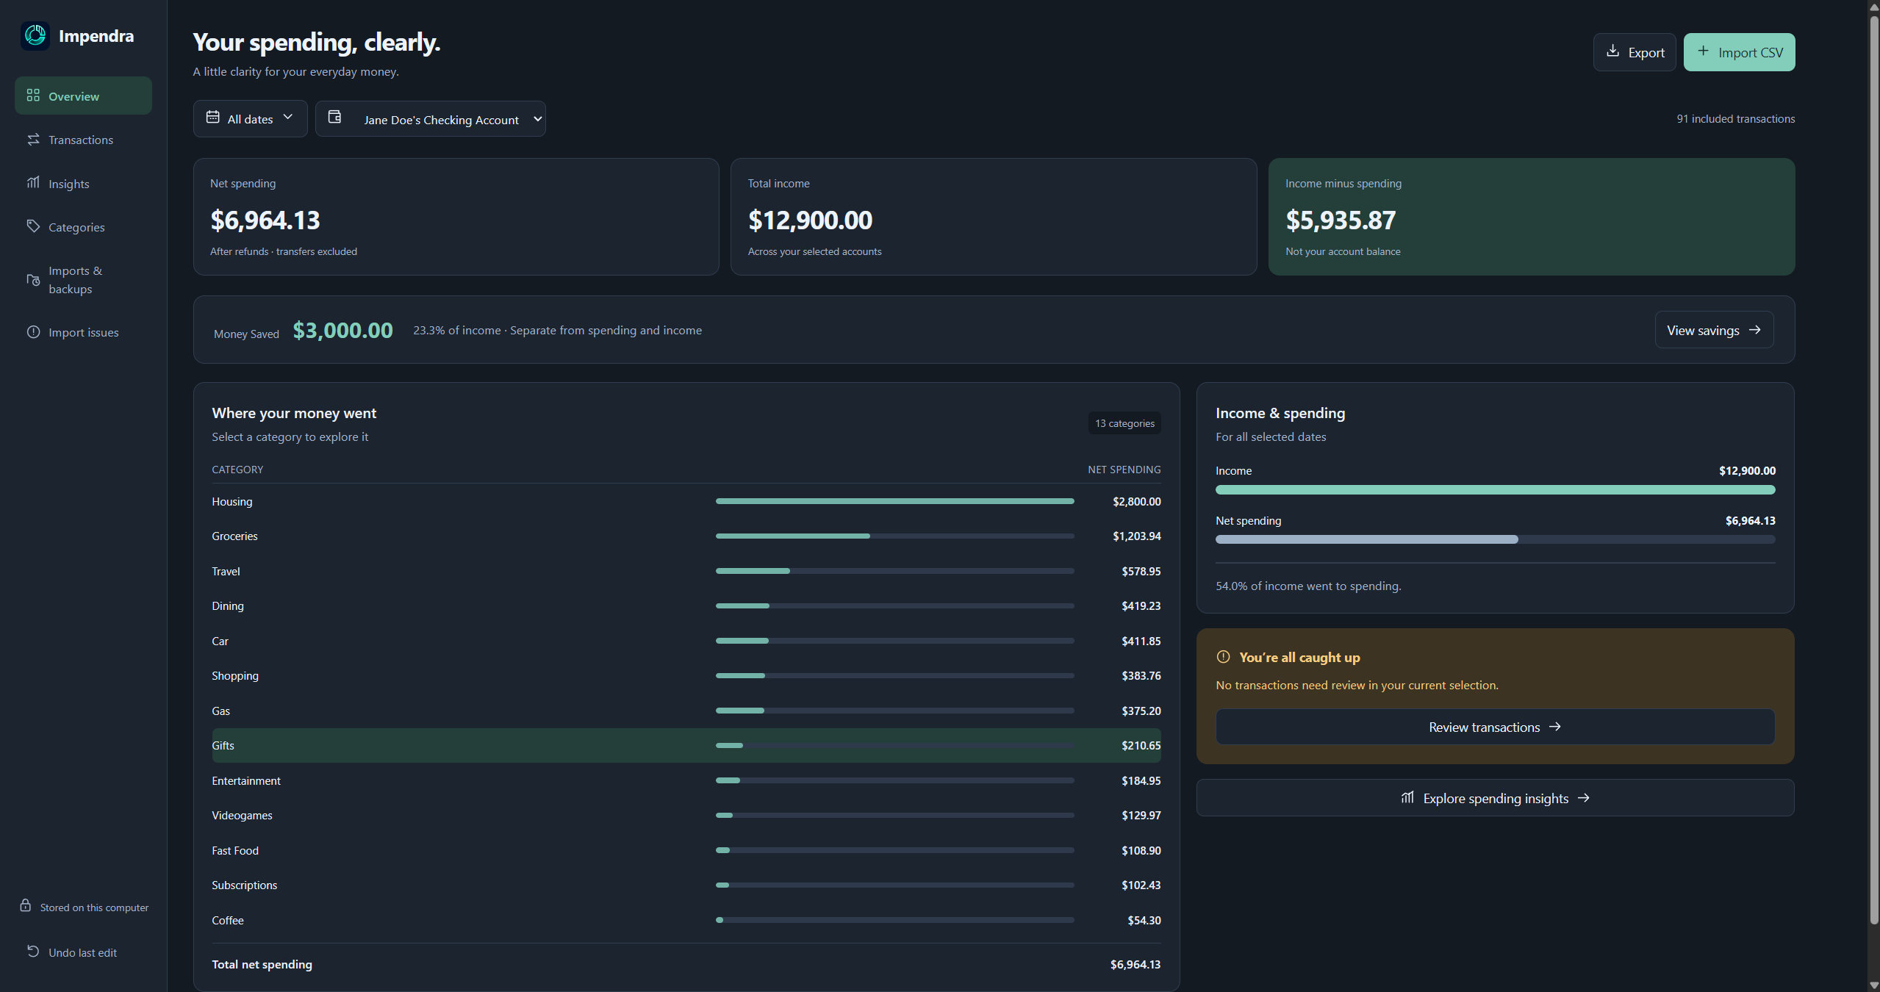
Task: Click the Income progress bar
Action: (x=1495, y=490)
